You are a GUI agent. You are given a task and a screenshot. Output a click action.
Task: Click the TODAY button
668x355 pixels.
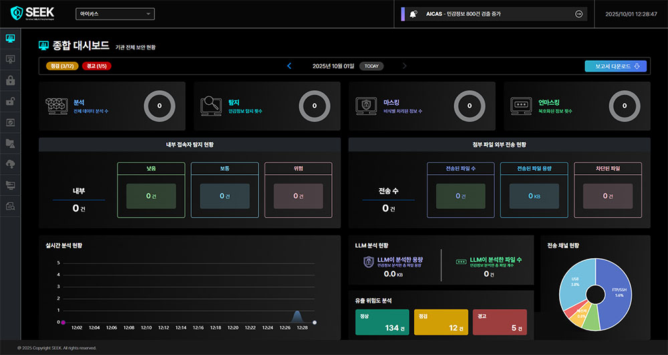coord(371,66)
